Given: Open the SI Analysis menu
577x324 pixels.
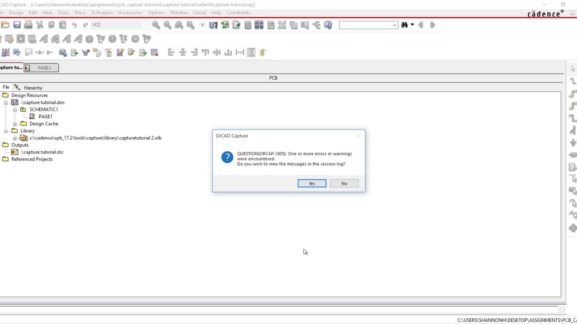Looking at the screenshot, I should click(102, 13).
